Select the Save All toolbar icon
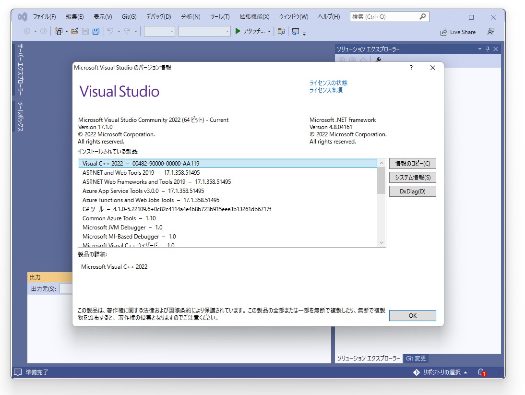 point(95,31)
